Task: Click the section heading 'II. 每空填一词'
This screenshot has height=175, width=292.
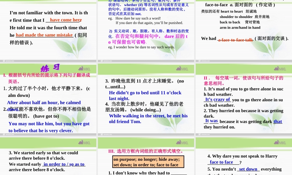Action: [242, 78]
